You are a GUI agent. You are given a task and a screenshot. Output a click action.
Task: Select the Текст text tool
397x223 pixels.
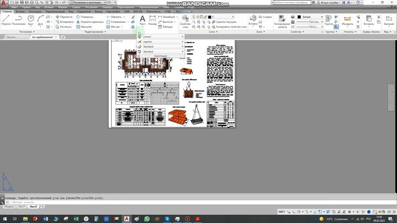pos(143,20)
